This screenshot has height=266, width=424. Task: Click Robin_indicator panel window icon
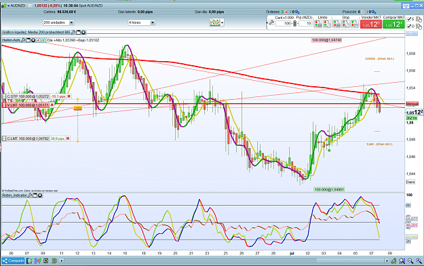[x=35, y=195]
